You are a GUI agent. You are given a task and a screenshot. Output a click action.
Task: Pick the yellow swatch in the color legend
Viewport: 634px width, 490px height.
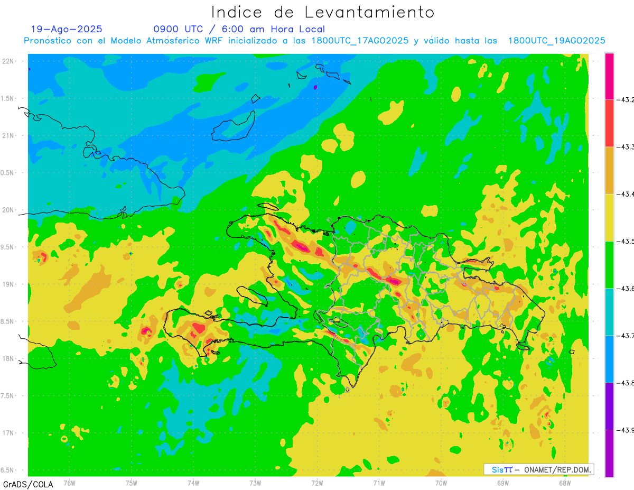coord(609,217)
